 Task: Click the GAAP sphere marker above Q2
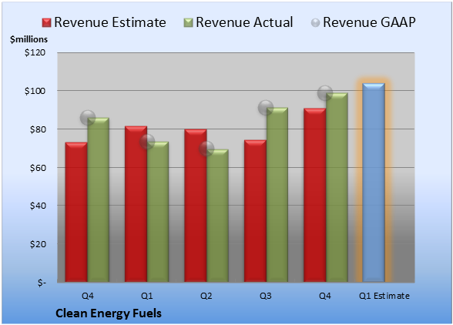(206, 149)
